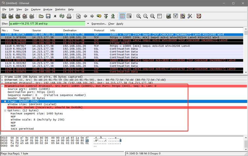Image resolution: width=248 pixels, height=156 pixels.
Task: Save capture using the floppy disk icon
Action: coord(48,16)
